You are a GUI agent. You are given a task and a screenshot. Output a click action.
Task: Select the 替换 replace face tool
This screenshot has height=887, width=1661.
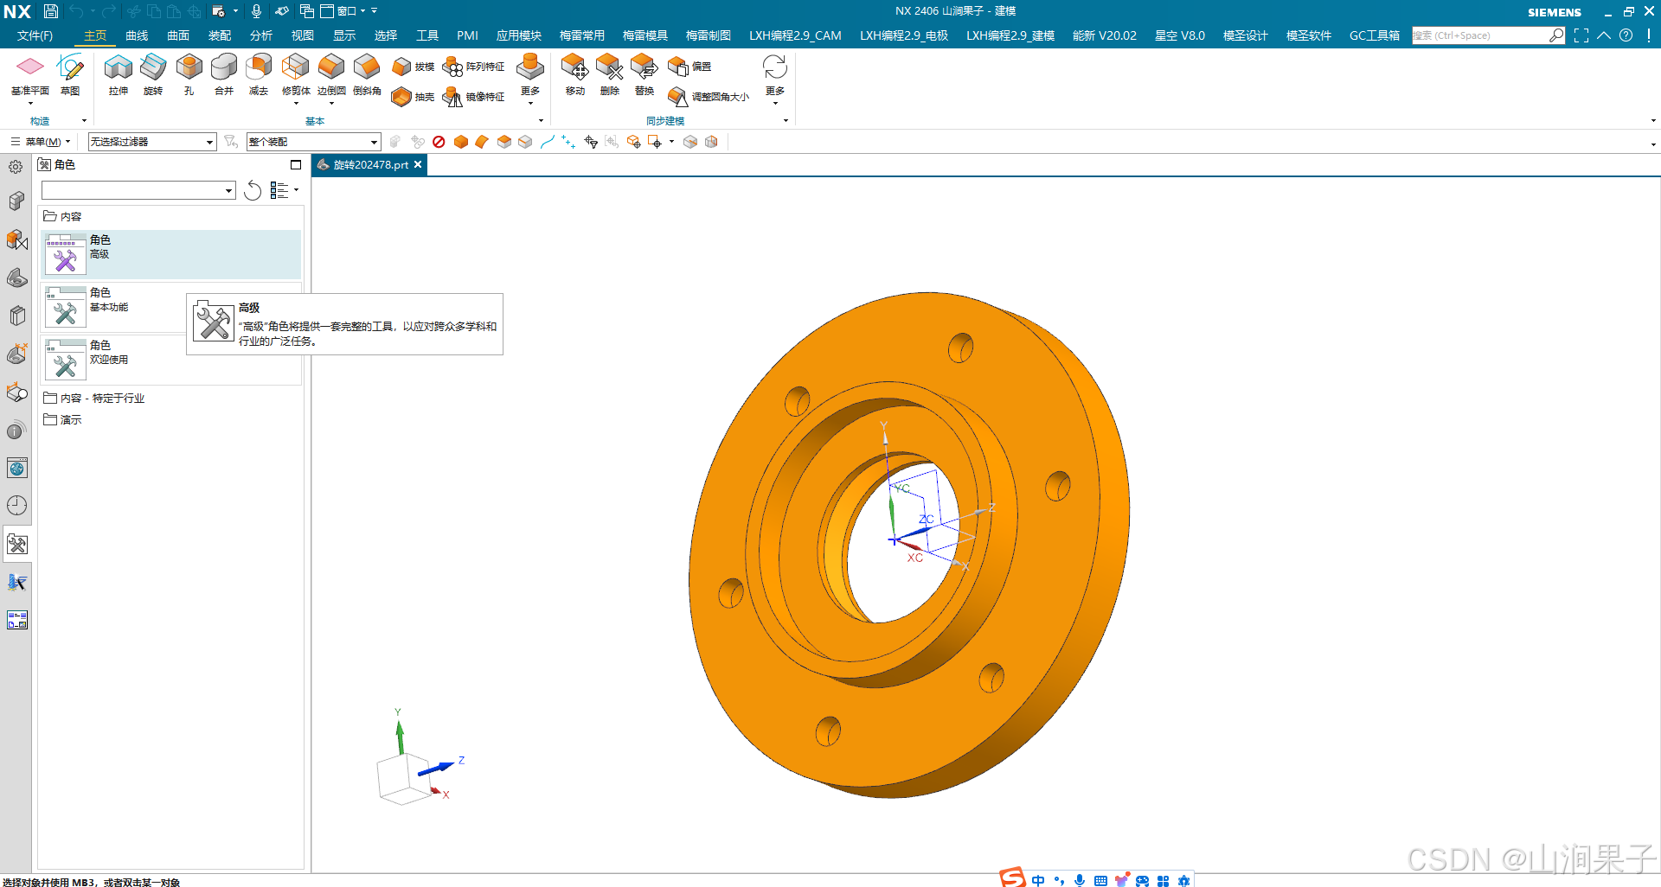(x=645, y=73)
